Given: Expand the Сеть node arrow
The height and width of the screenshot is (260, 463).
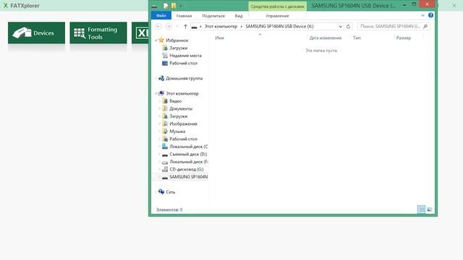Looking at the screenshot, I should 156,192.
